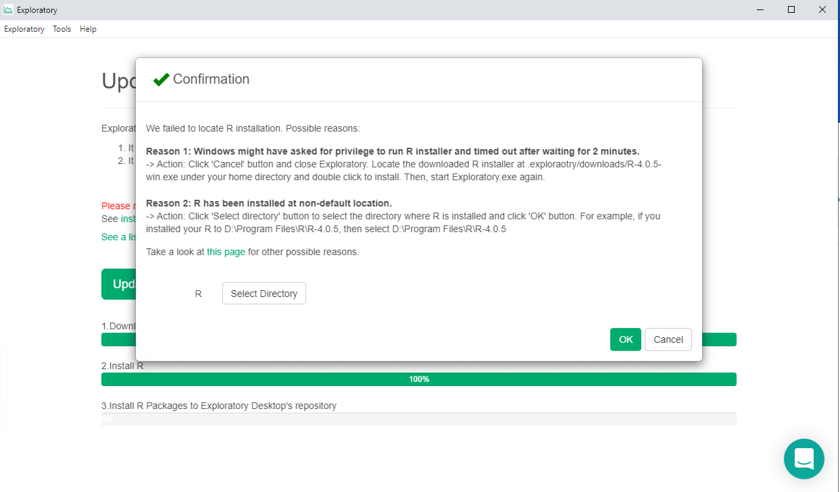Click the partially hidden green Update button
The width and height of the screenshot is (840, 492).
119,284
